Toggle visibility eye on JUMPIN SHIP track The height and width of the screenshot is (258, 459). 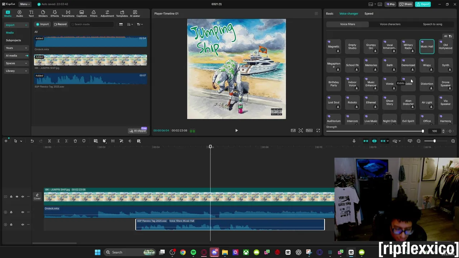(x=17, y=196)
